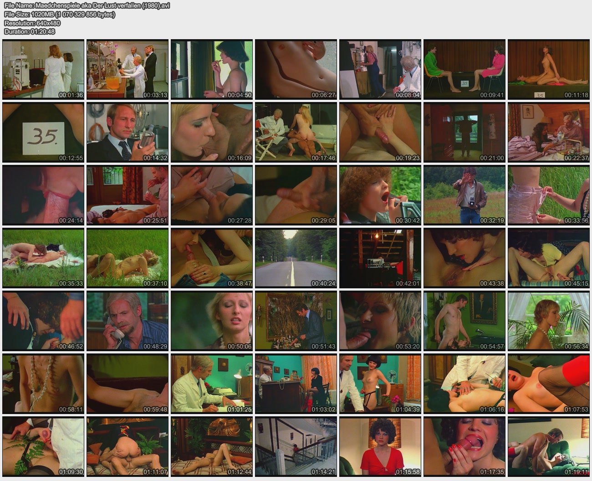Viewport: 592px width, 481px height.
Task: Click the Duration 01:20:48 line
Action: click(30, 32)
